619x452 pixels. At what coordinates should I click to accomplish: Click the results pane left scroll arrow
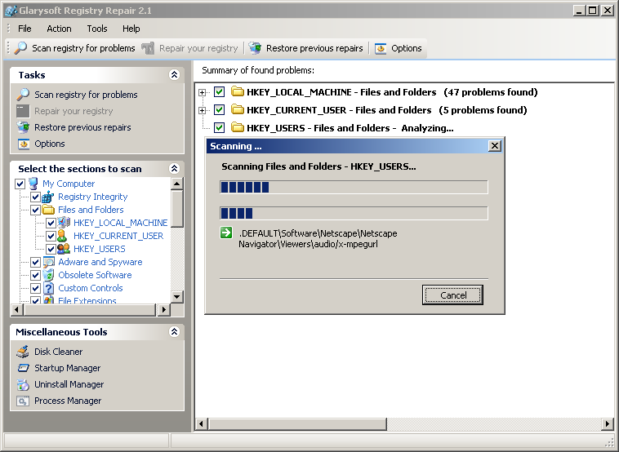point(202,424)
